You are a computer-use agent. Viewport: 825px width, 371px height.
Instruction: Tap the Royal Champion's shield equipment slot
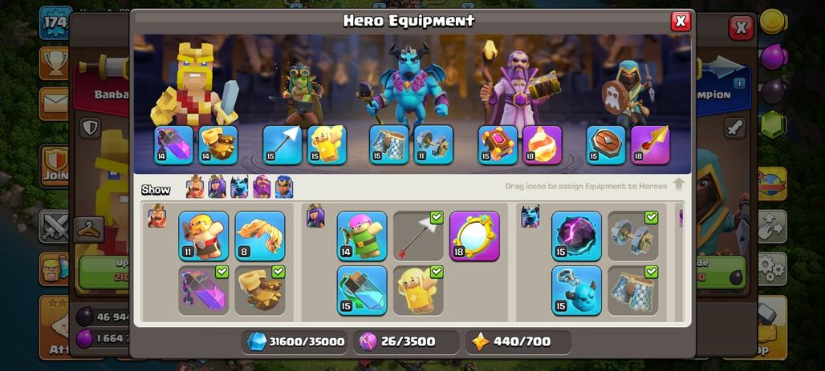tap(606, 145)
